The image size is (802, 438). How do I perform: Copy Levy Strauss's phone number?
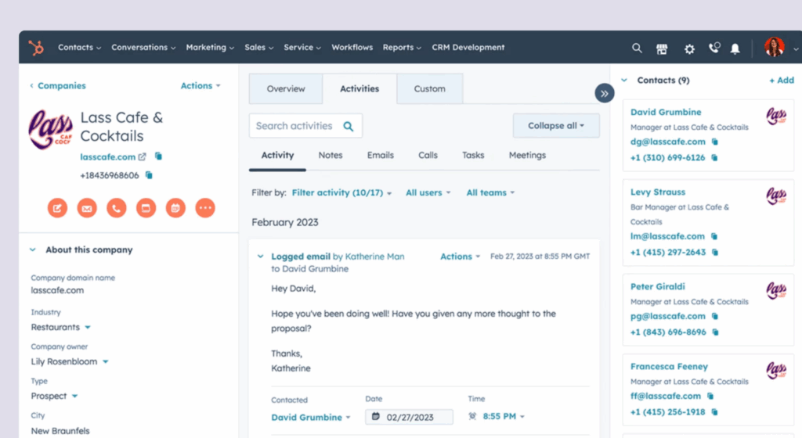(x=715, y=252)
